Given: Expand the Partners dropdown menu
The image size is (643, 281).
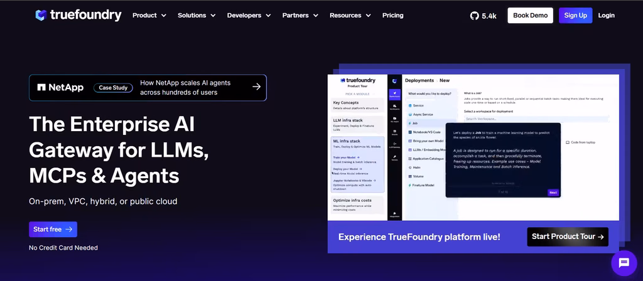Looking at the screenshot, I should pyautogui.click(x=300, y=16).
